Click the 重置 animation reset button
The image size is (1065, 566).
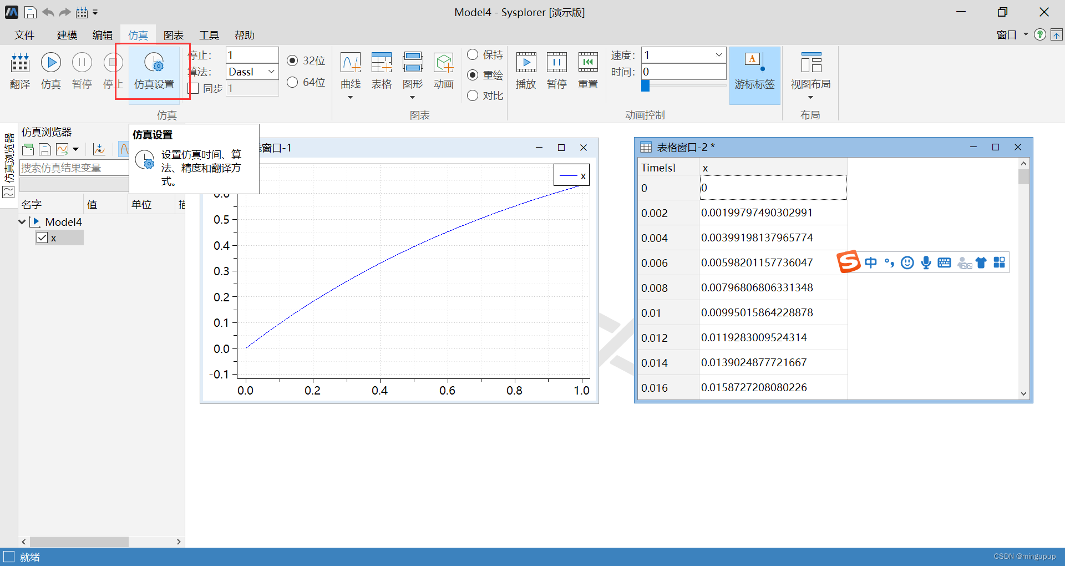(x=588, y=71)
